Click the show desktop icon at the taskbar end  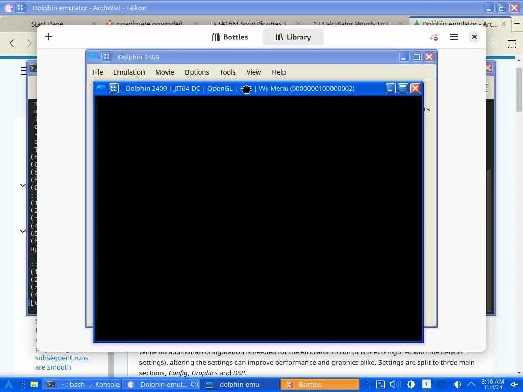(x=515, y=384)
